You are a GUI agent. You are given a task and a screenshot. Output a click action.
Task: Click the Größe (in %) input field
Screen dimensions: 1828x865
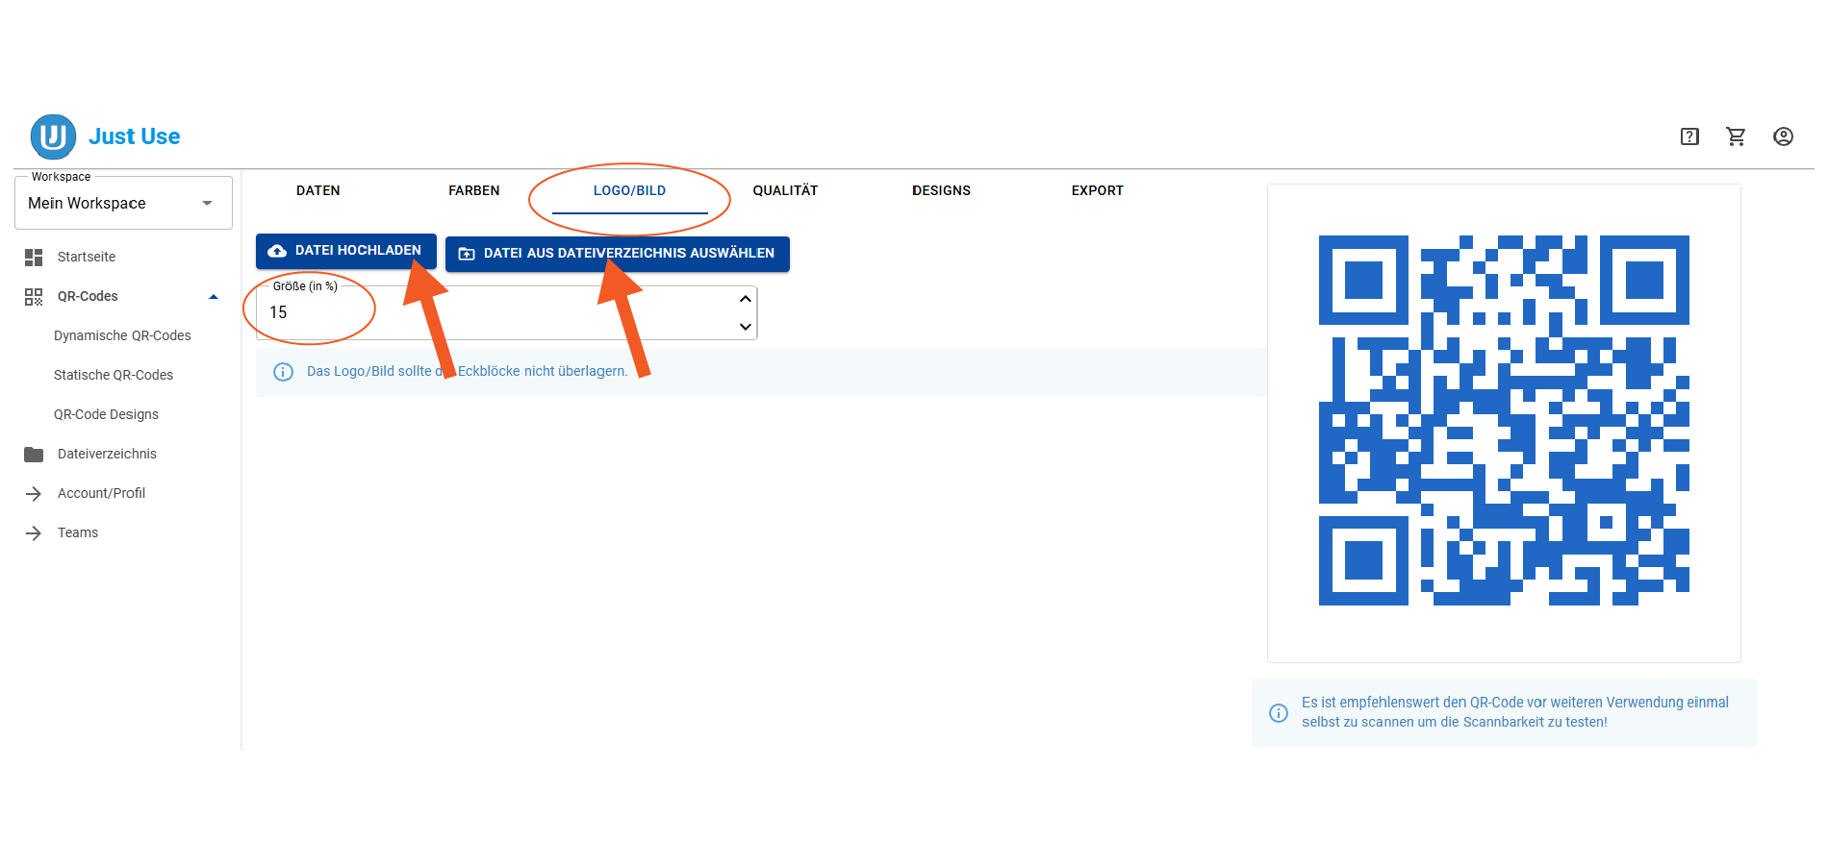point(507,312)
